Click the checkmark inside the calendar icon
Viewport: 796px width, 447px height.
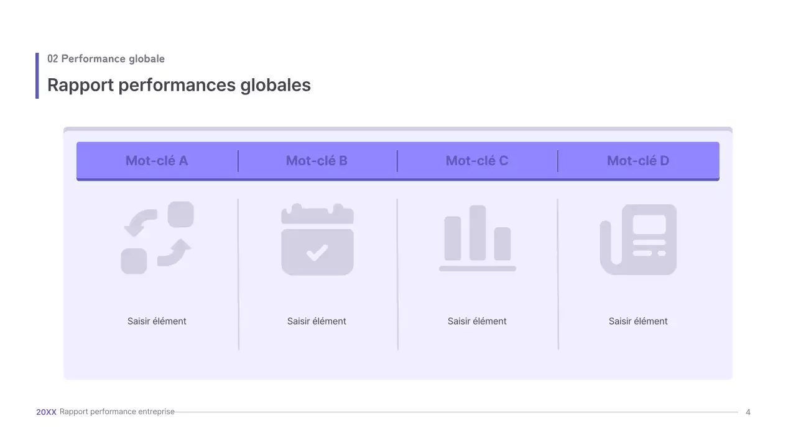click(317, 252)
